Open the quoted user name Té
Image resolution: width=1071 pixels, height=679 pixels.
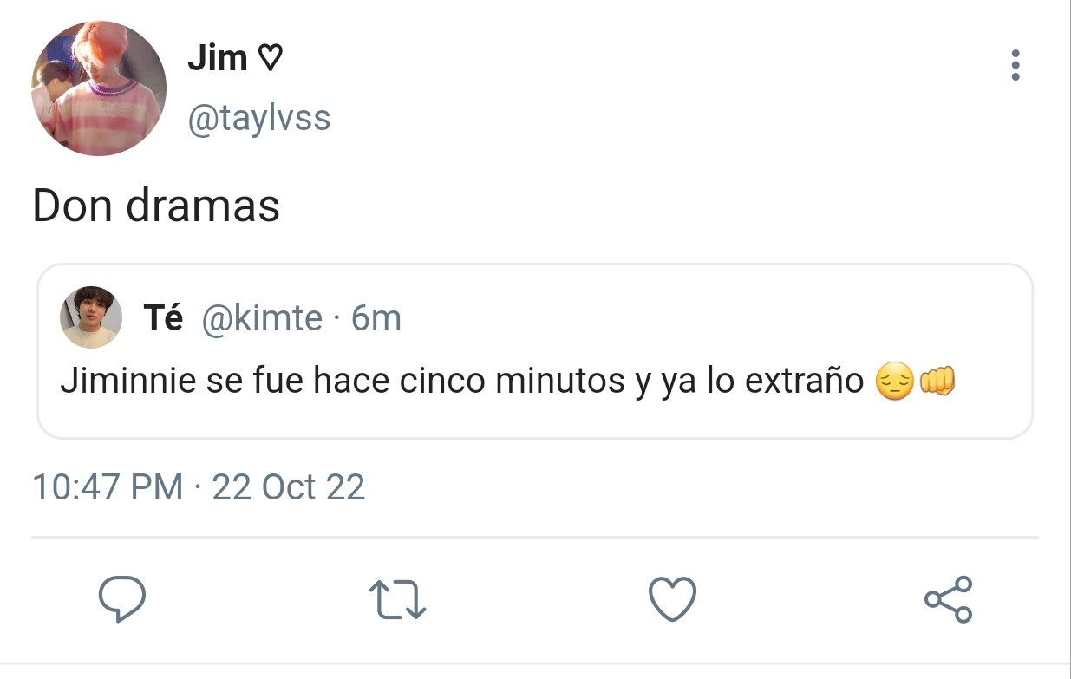(x=163, y=319)
